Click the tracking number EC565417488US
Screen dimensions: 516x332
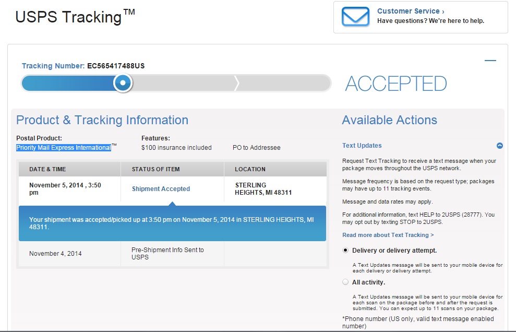coord(116,66)
